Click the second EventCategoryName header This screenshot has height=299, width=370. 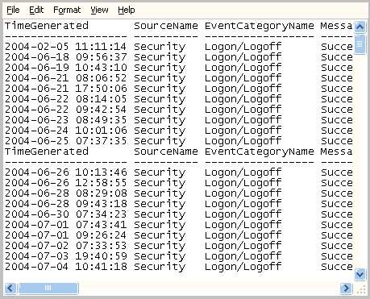click(260, 152)
